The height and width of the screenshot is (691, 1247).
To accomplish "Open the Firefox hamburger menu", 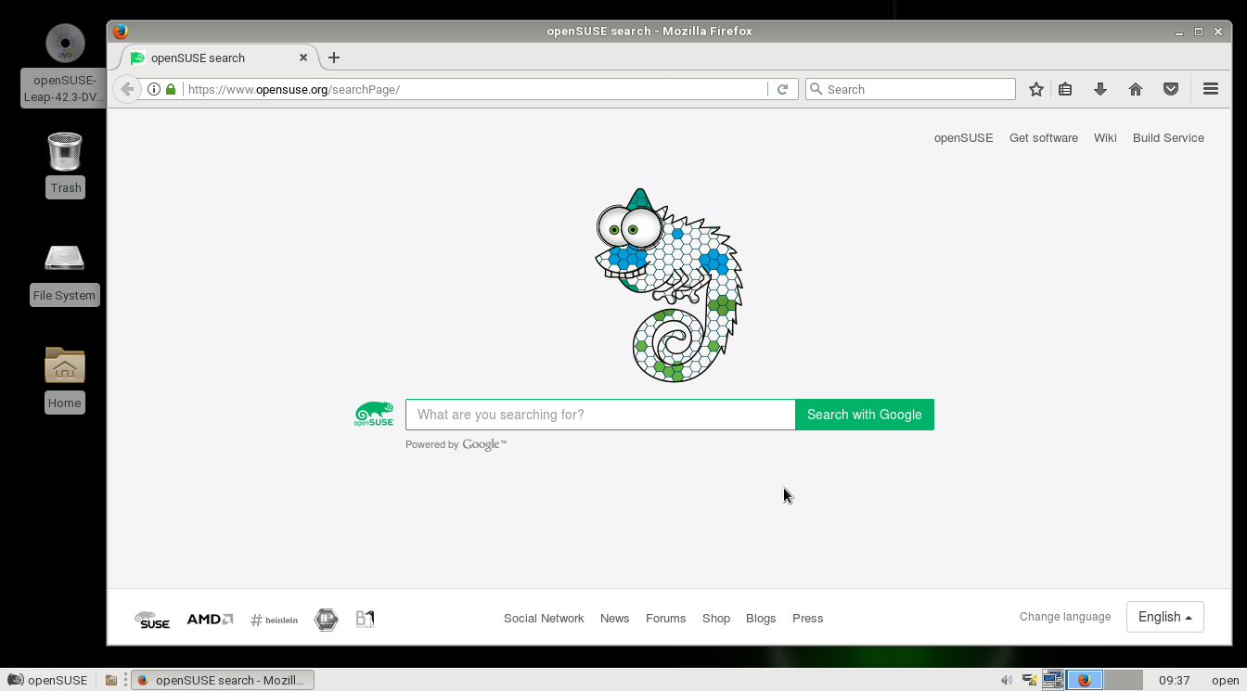I will pos(1210,89).
